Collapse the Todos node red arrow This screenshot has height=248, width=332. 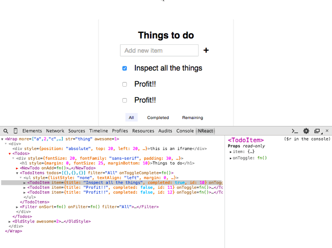pos(9,153)
